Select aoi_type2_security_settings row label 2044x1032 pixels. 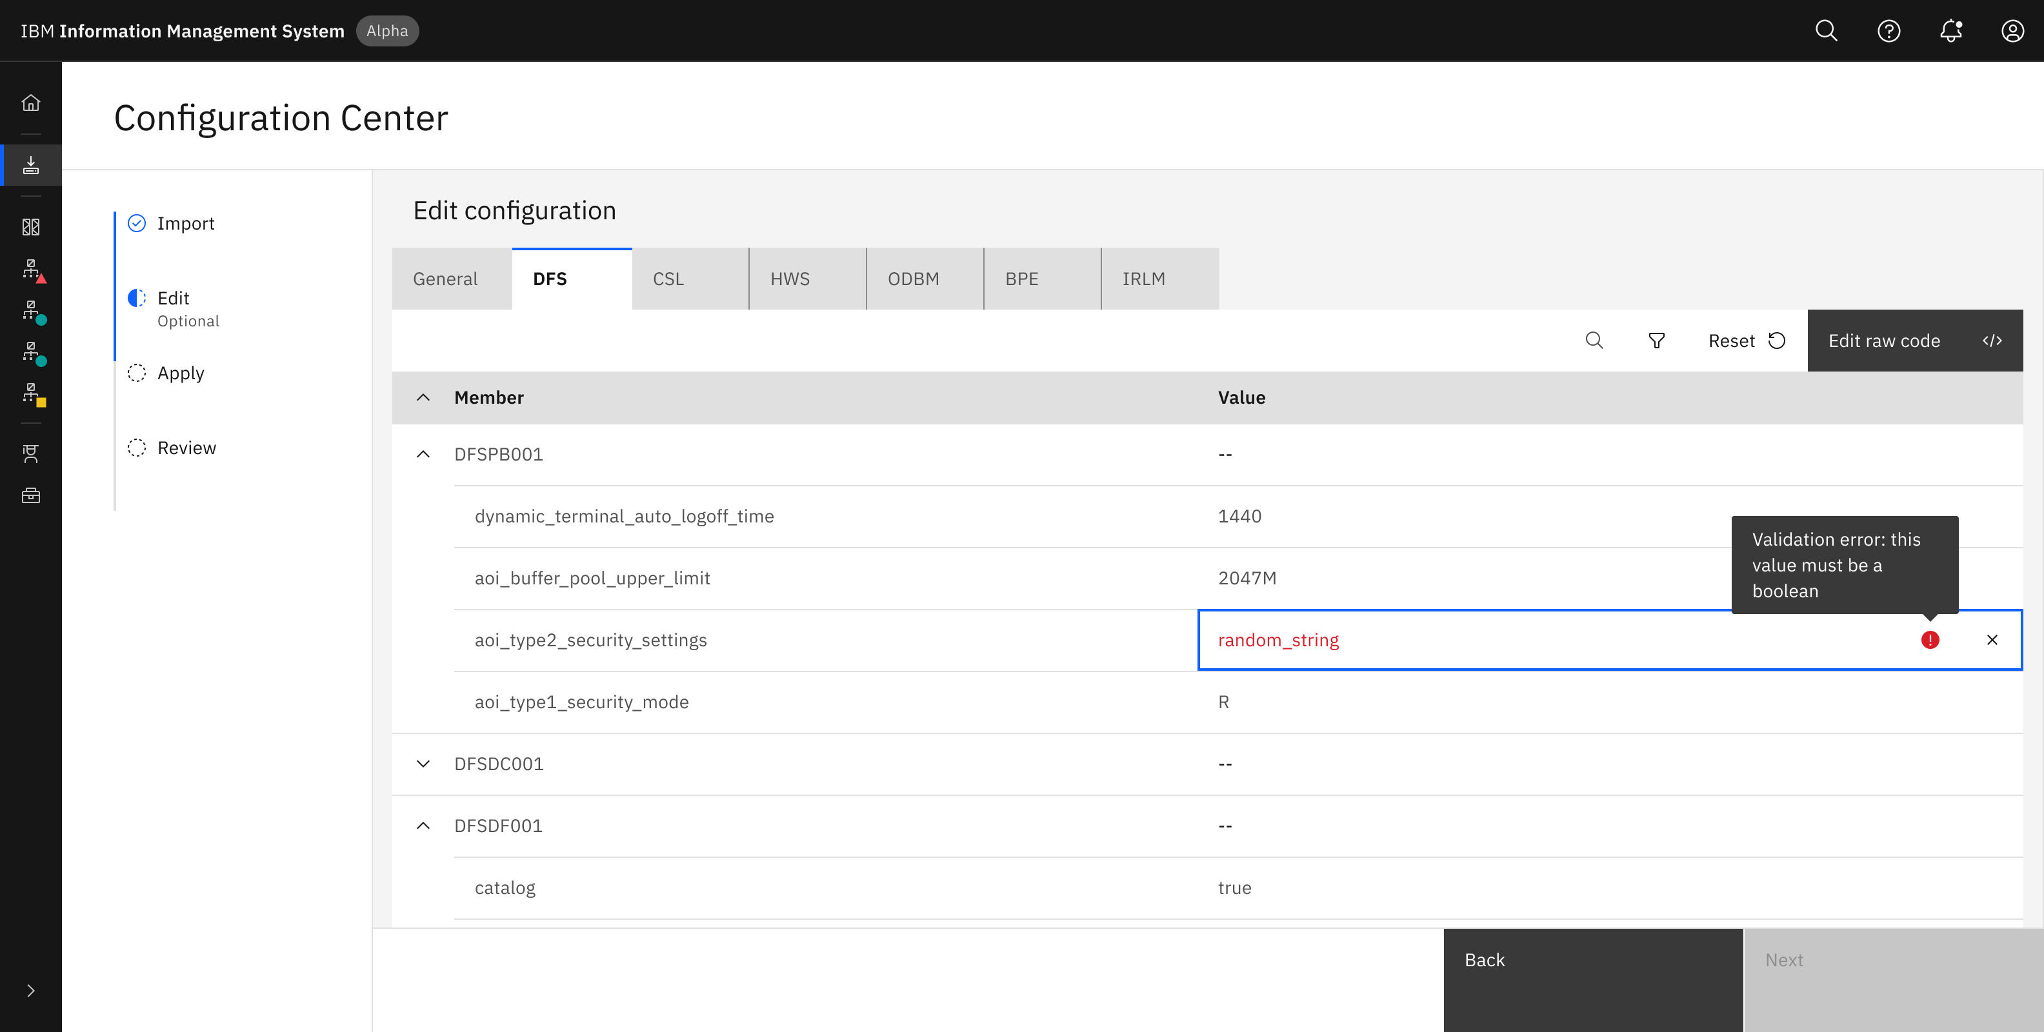(590, 640)
